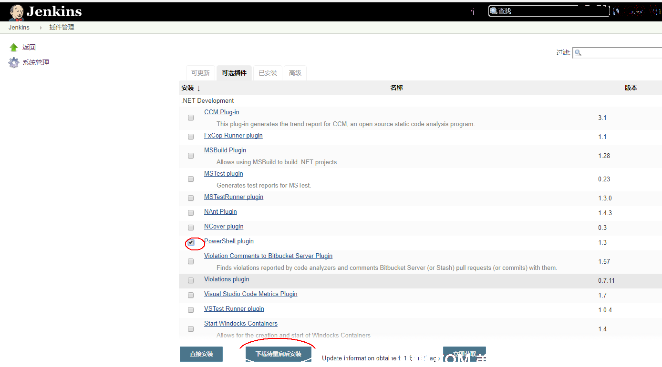Click 'Generates test reports for MSTest.' description

(x=264, y=186)
